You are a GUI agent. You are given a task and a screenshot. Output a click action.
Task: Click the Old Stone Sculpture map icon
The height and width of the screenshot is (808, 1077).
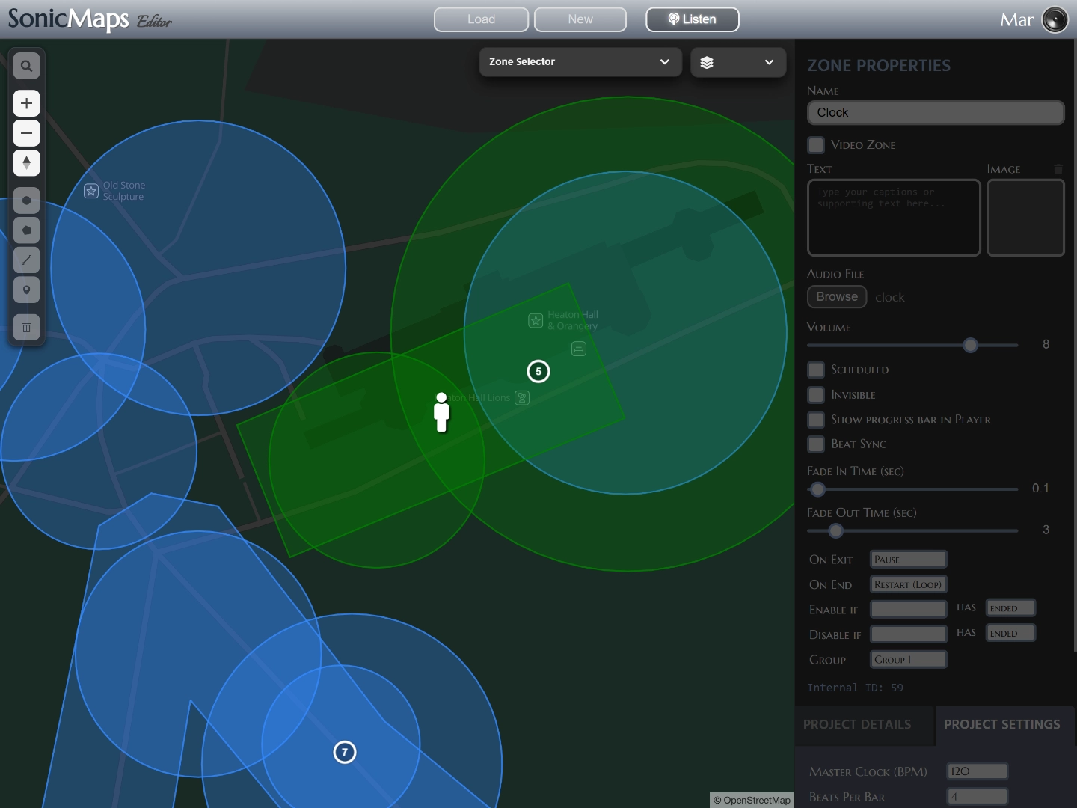coord(91,191)
